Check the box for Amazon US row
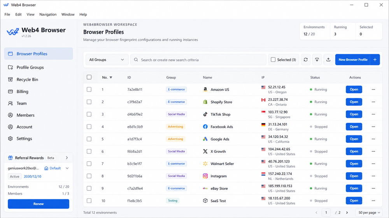The width and height of the screenshot is (389, 218). 89,89
